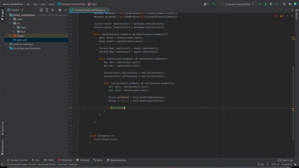
Task: Click the warnings count indicator in editor
Action: coord(282,16)
